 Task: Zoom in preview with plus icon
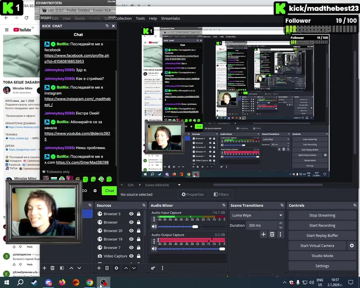click(x=140, y=185)
